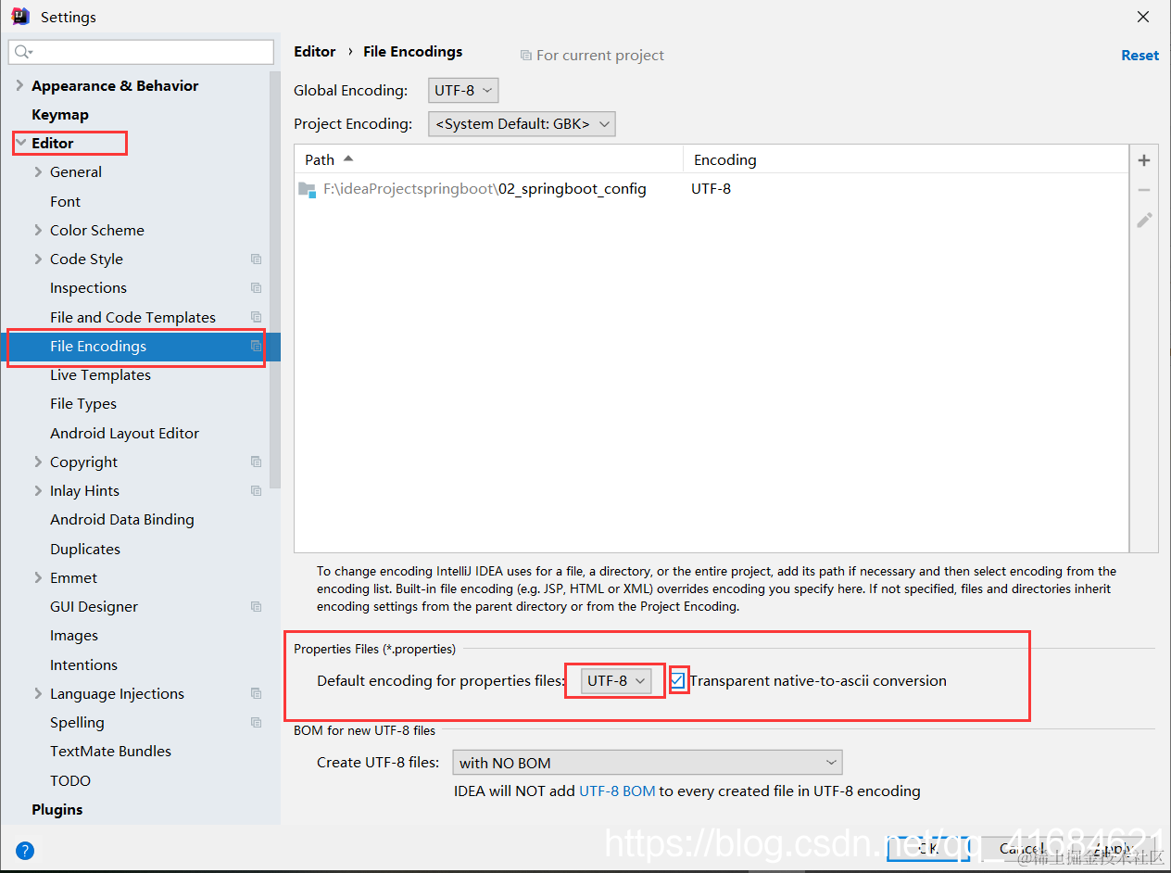
Task: Click the project icon beside Code Style
Action: click(x=257, y=259)
